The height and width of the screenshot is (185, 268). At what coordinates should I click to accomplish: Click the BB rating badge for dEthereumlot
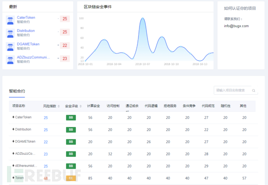(x=71, y=166)
